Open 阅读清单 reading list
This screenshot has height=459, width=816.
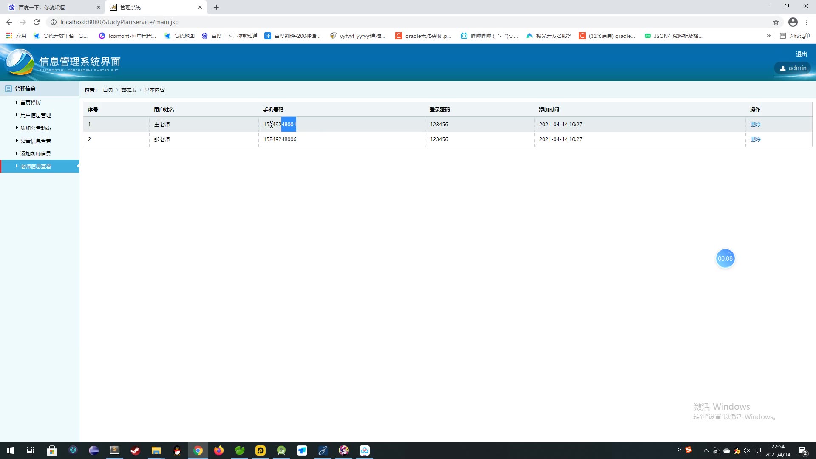point(795,36)
